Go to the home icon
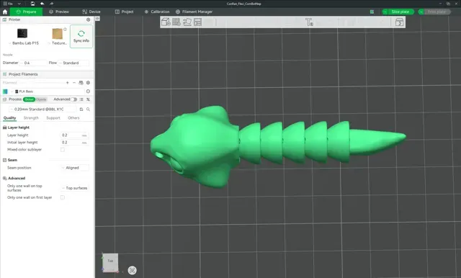 pos(5,12)
